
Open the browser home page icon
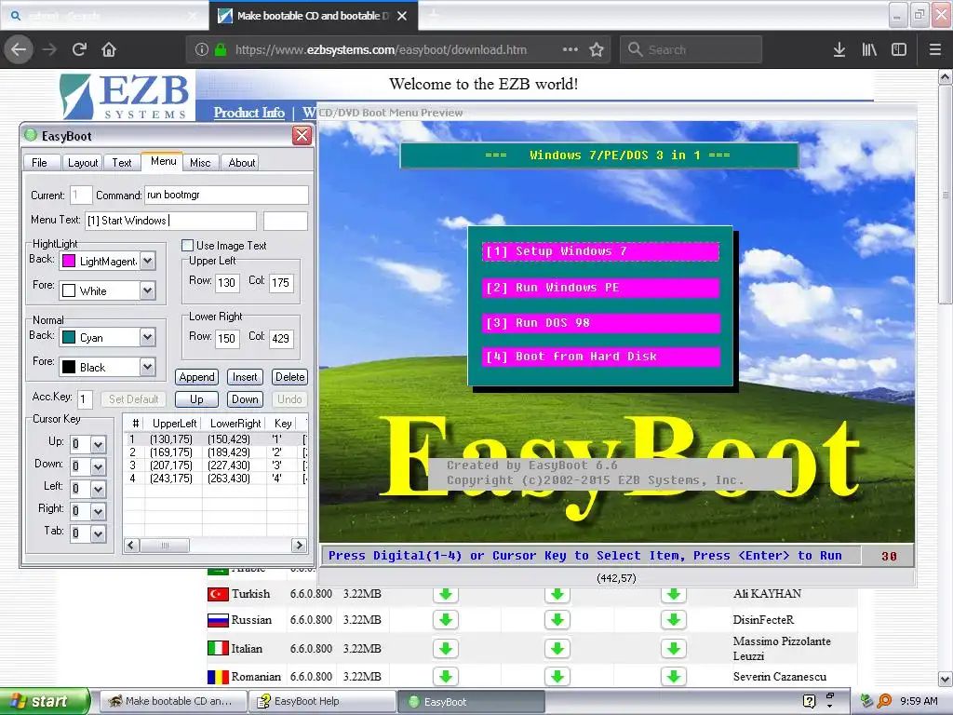pos(109,49)
